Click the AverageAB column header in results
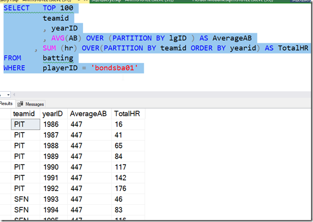Viewport: 313px width, 222px height. 89,113
